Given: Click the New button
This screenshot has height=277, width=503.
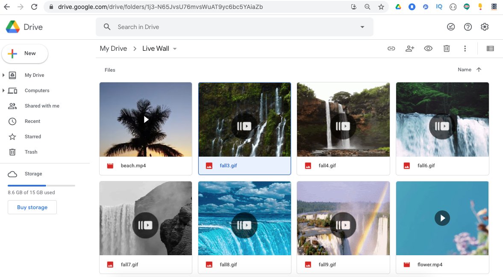Looking at the screenshot, I should (x=25, y=53).
